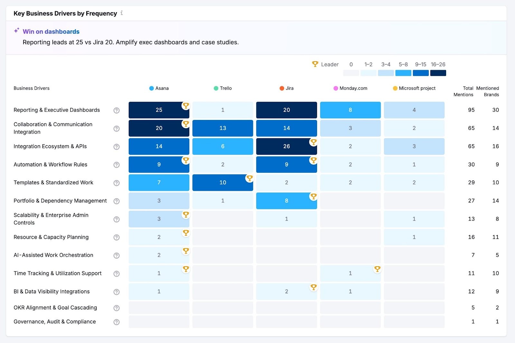The height and width of the screenshot is (343, 515).
Task: Click Asana's 25 cell for Reporting & Executive Dashboards
Action: click(159, 110)
